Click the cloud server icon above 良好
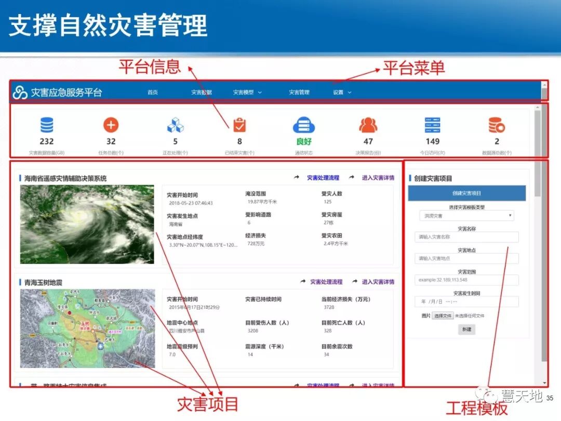This screenshot has height=421, width=561. [304, 125]
